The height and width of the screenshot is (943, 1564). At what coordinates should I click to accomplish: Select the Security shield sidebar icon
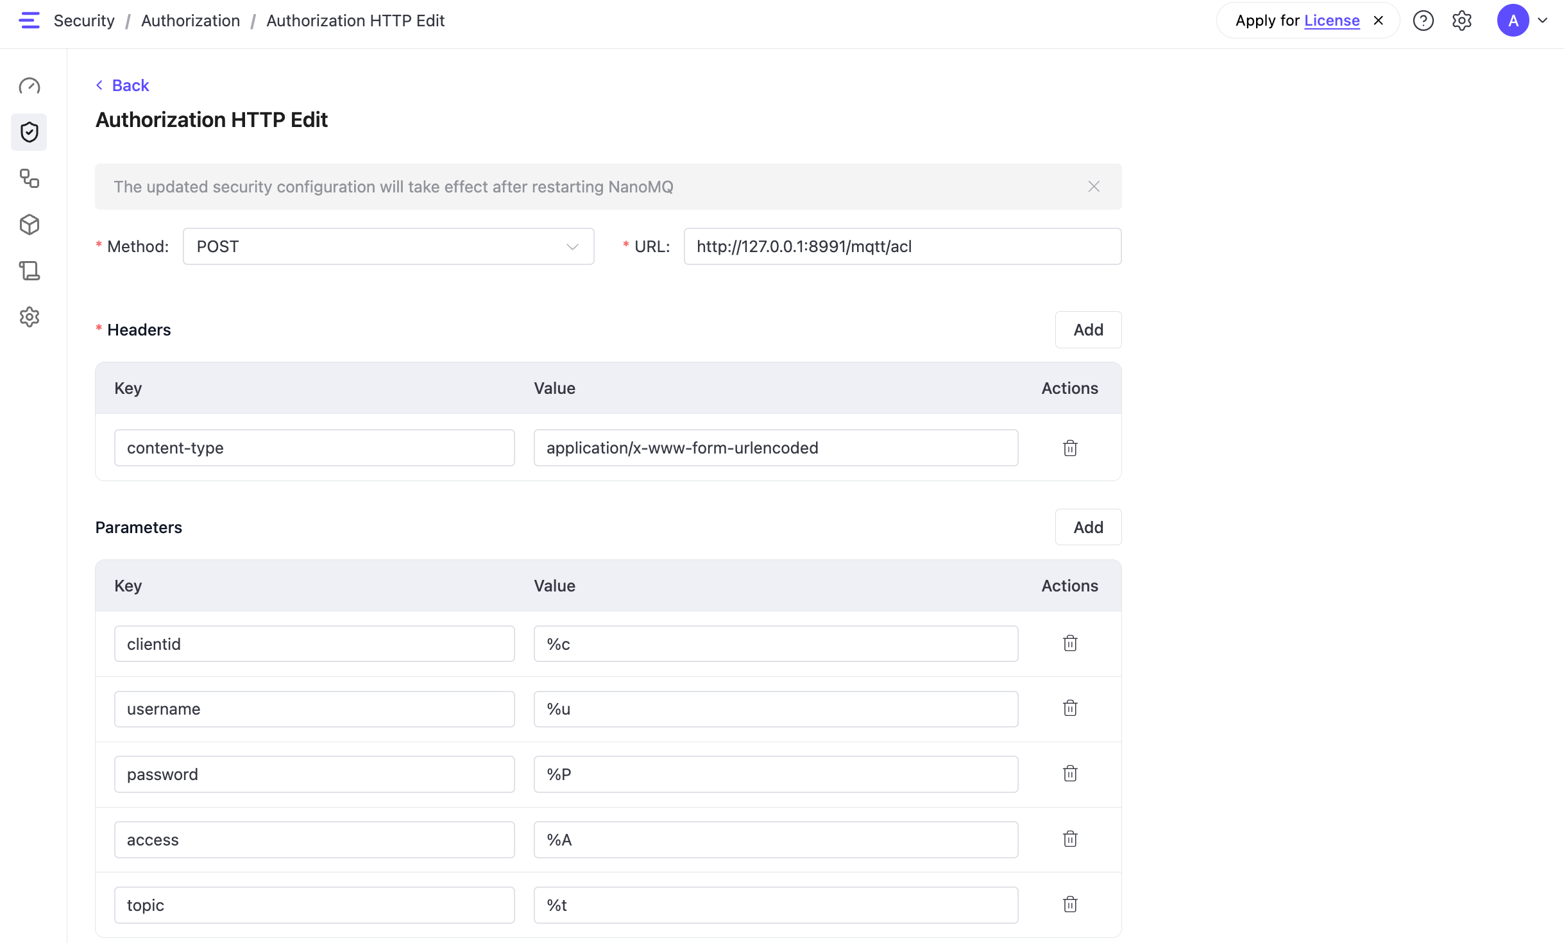(x=30, y=132)
